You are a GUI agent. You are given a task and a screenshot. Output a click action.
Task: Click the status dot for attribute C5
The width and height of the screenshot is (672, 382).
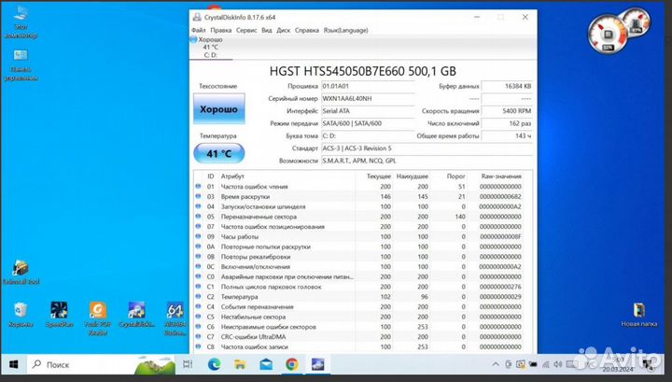[x=198, y=317]
